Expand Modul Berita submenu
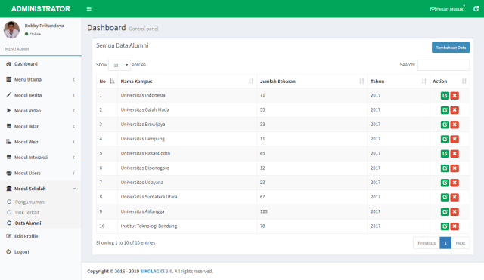 pos(41,95)
